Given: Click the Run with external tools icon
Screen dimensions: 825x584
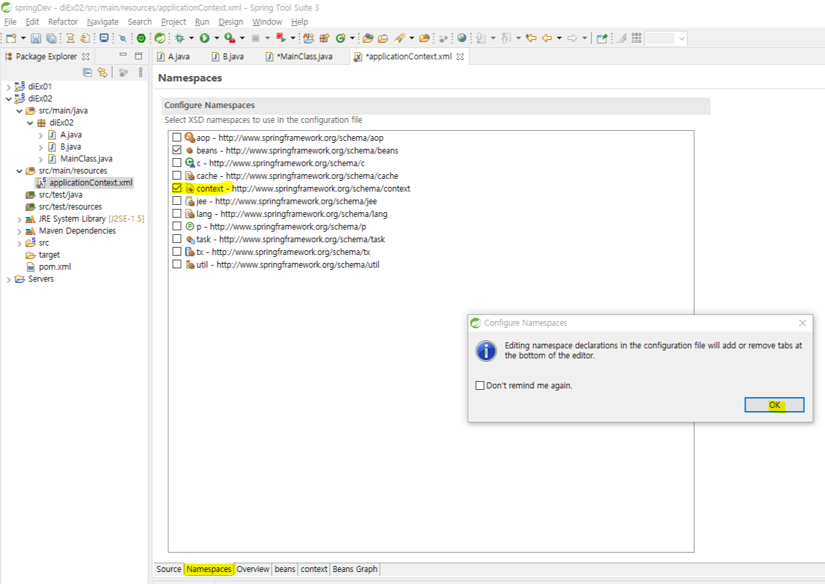Looking at the screenshot, I should coord(230,38).
